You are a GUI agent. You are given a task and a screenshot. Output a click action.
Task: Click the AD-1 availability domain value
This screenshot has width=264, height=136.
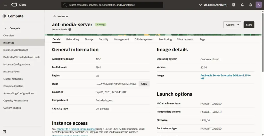pyautogui.click(x=98, y=59)
